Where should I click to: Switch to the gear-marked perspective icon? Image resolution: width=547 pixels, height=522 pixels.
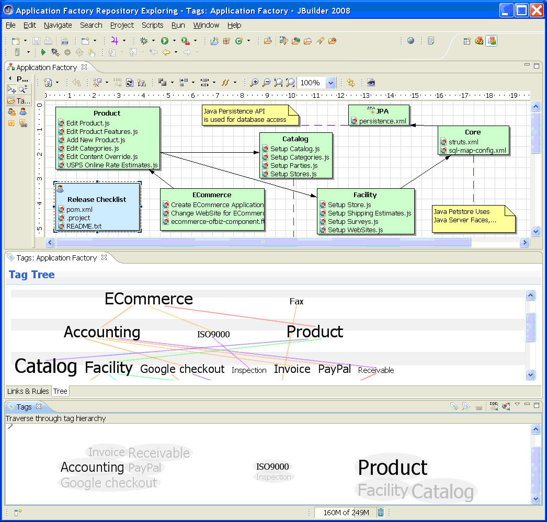pyautogui.click(x=479, y=41)
